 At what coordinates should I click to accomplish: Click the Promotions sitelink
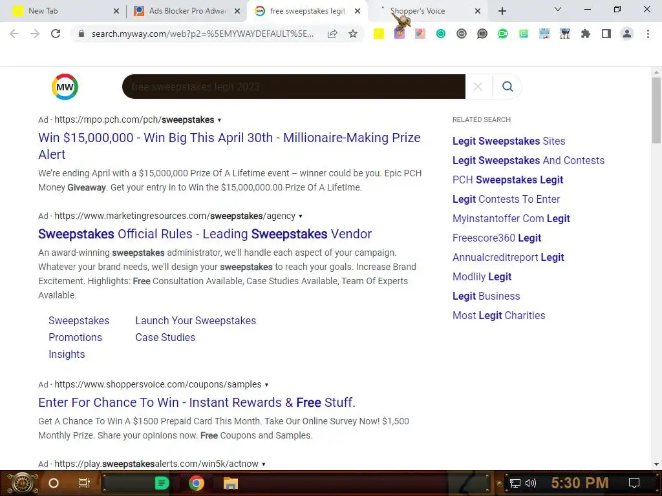(75, 337)
